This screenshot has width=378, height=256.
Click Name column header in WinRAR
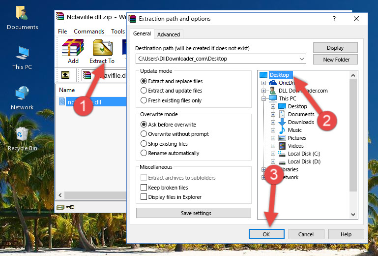pyautogui.click(x=67, y=90)
